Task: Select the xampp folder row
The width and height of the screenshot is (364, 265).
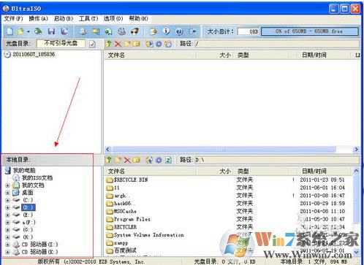Action: tap(117, 243)
